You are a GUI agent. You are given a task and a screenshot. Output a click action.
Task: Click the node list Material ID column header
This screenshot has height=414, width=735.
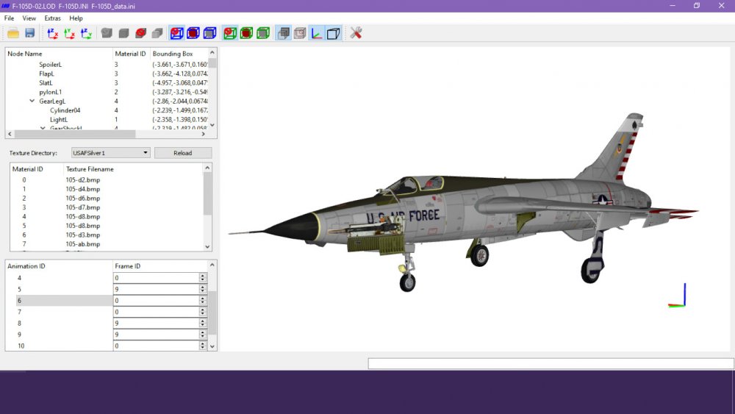[x=131, y=54]
